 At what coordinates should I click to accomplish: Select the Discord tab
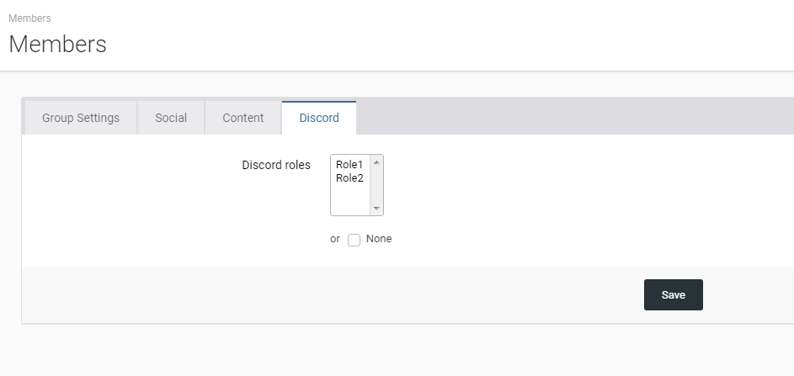(x=319, y=118)
